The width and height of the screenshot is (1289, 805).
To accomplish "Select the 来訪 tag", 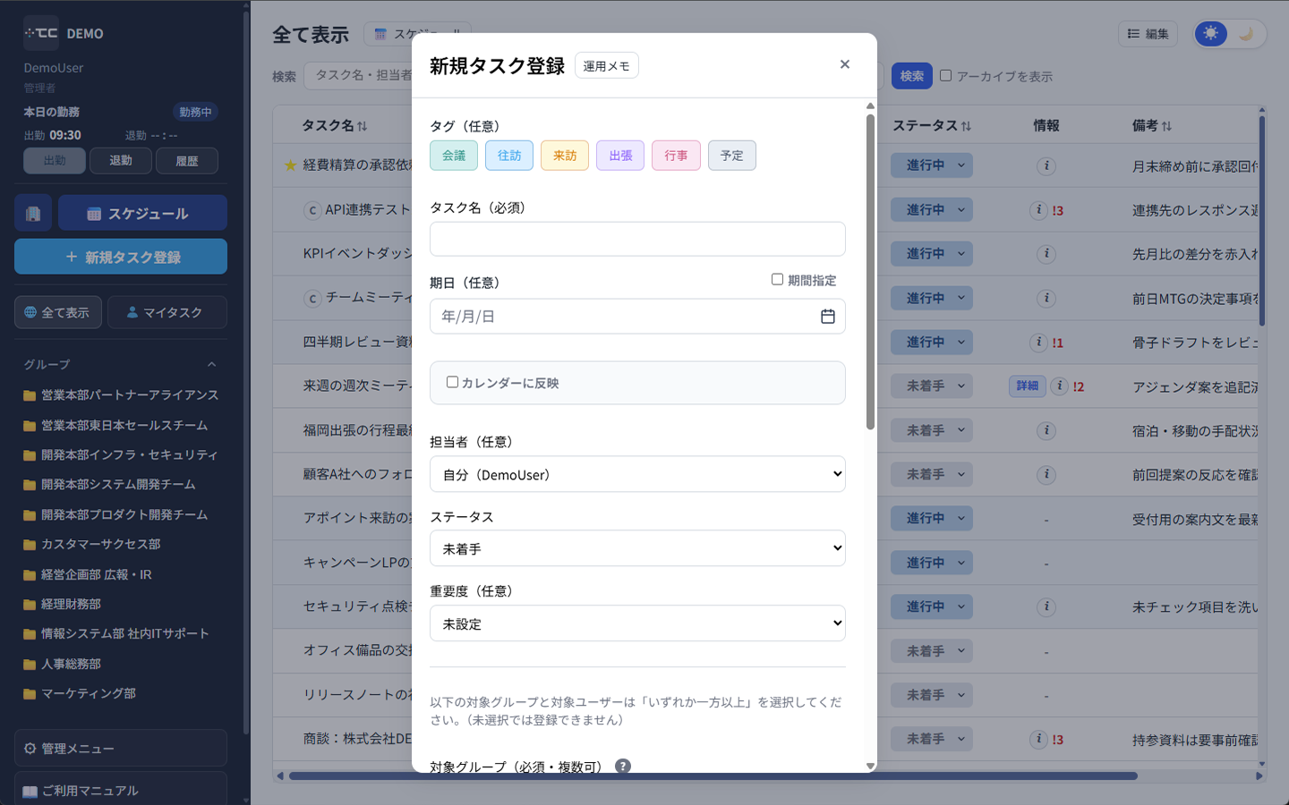I will point(565,156).
